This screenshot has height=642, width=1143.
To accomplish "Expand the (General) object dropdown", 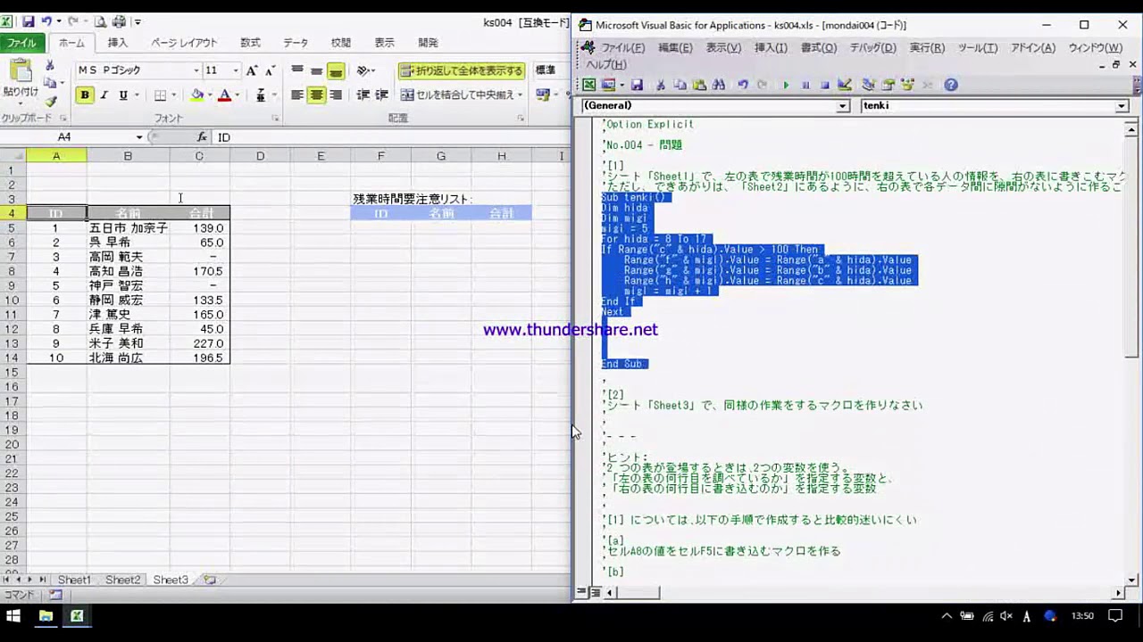I will [842, 106].
